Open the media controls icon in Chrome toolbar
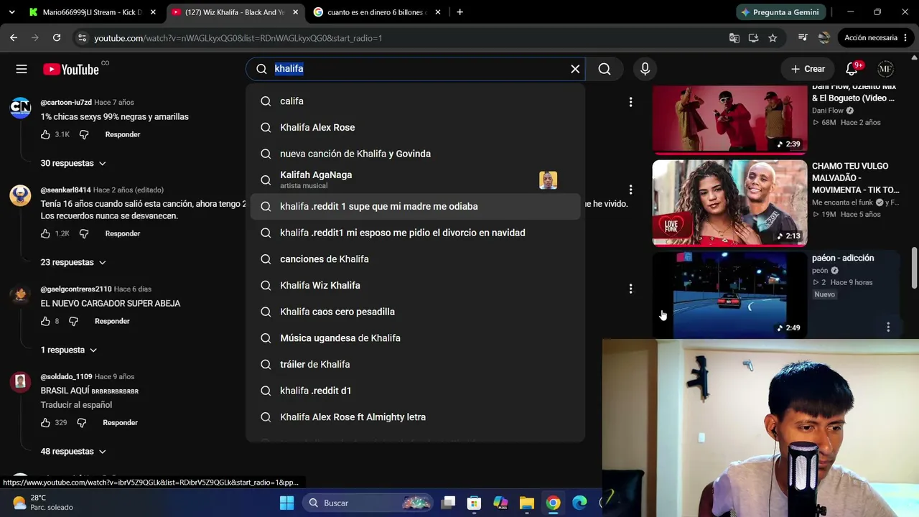This screenshot has height=517, width=919. pos(803,37)
